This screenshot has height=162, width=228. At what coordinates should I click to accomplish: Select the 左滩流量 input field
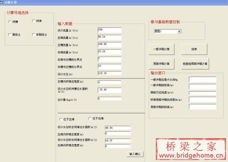pos(109,37)
